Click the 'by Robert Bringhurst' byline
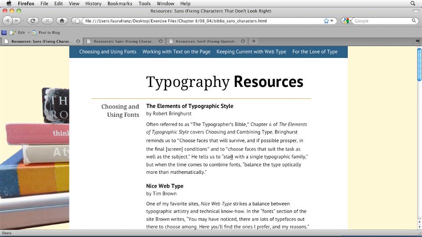This screenshot has width=422, height=237. (169, 113)
